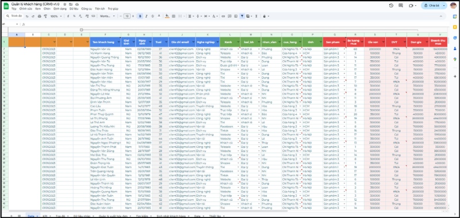Toggle strikethrough formatting

pos(152,17)
